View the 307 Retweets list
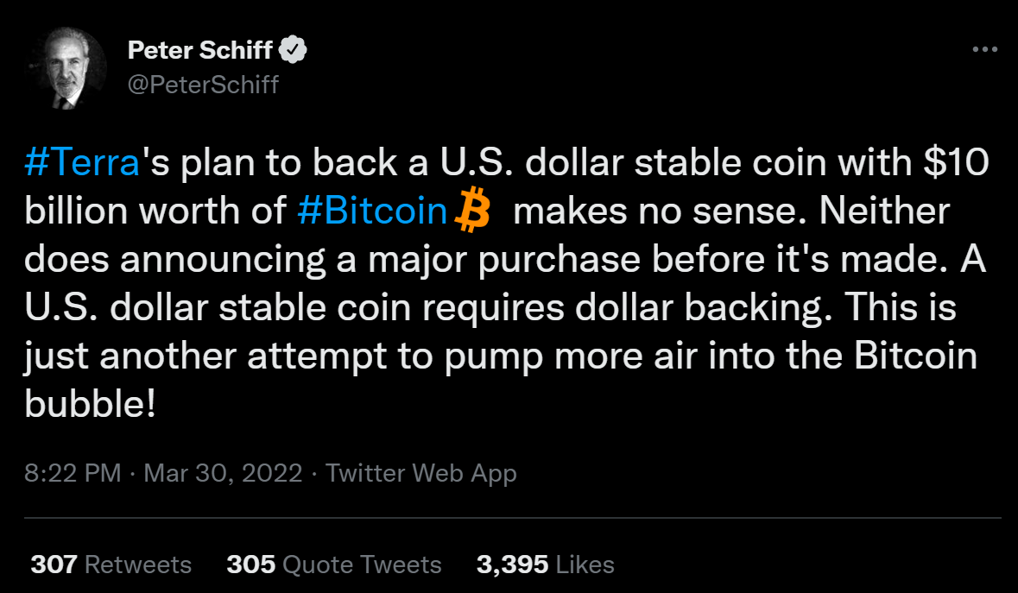This screenshot has width=1018, height=593. pyautogui.click(x=111, y=565)
